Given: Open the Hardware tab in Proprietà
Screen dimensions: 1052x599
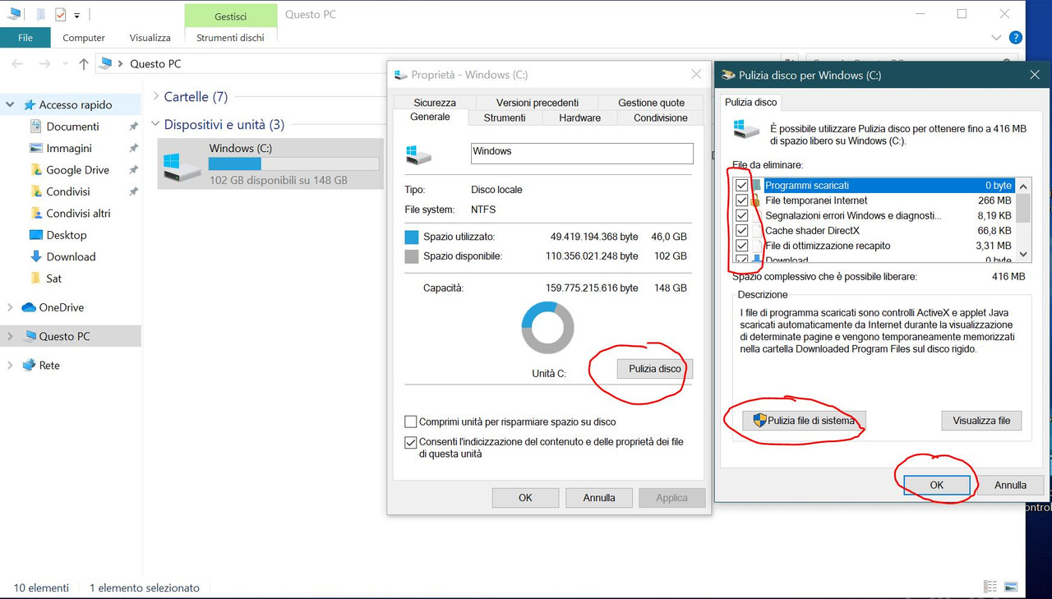Looking at the screenshot, I should click(580, 117).
